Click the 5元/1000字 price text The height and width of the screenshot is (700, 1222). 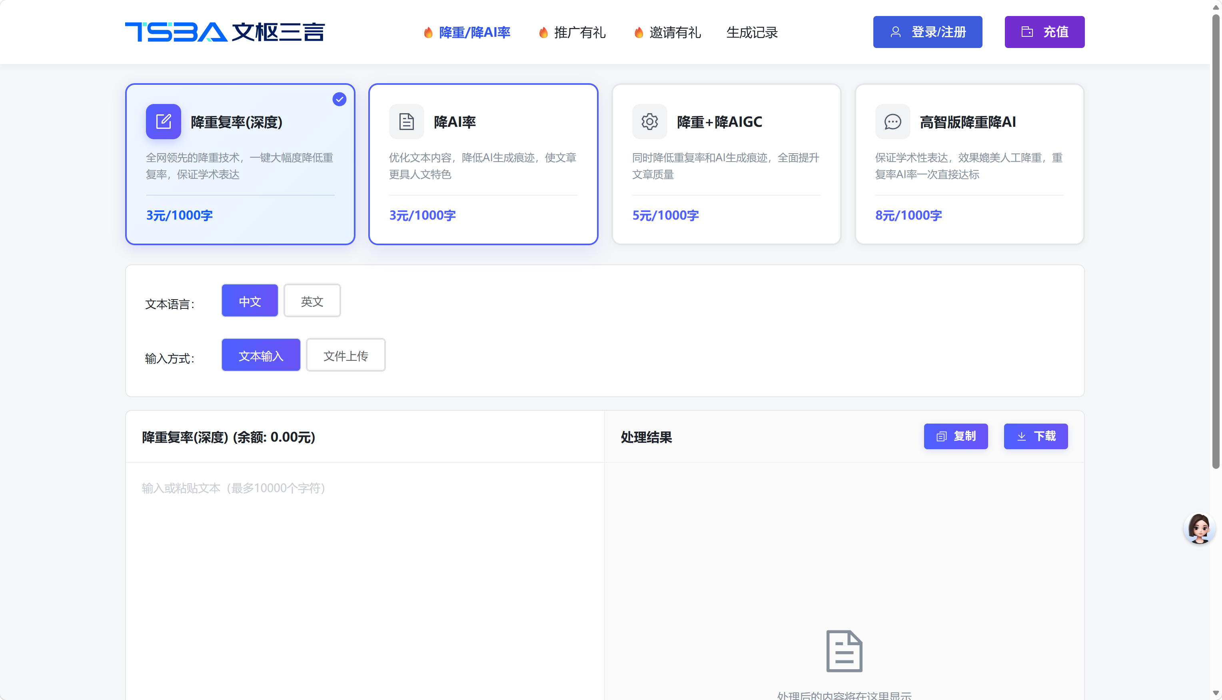tap(665, 215)
